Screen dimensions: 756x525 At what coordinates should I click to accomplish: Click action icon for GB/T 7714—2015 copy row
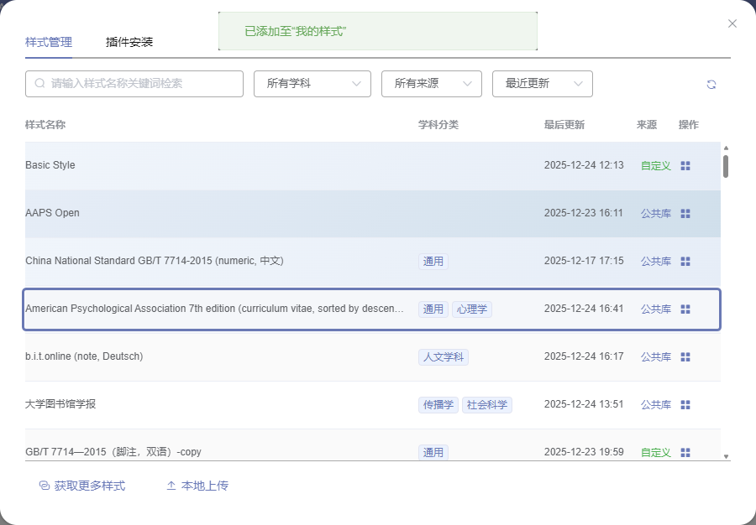coord(685,453)
